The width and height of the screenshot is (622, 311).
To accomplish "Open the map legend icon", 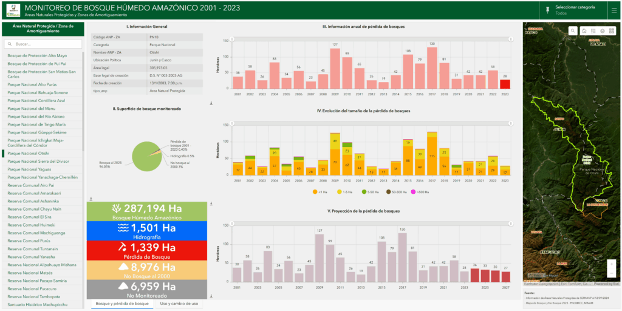I will [593, 30].
